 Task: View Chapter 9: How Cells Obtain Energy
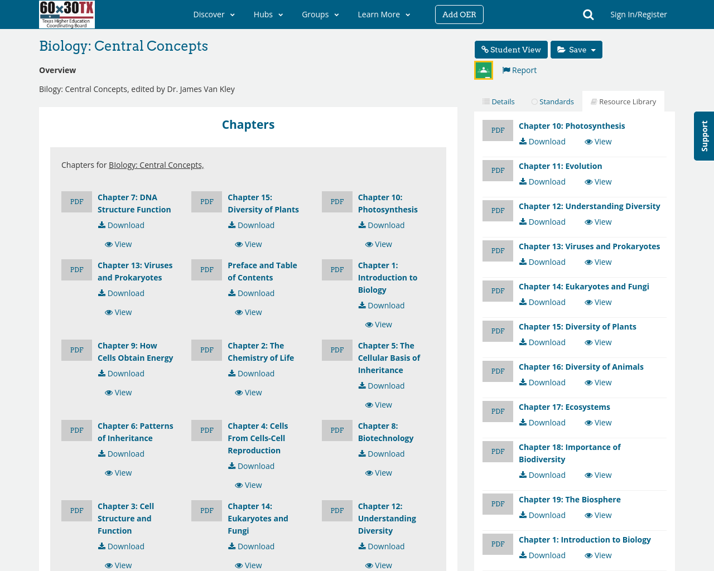118,393
